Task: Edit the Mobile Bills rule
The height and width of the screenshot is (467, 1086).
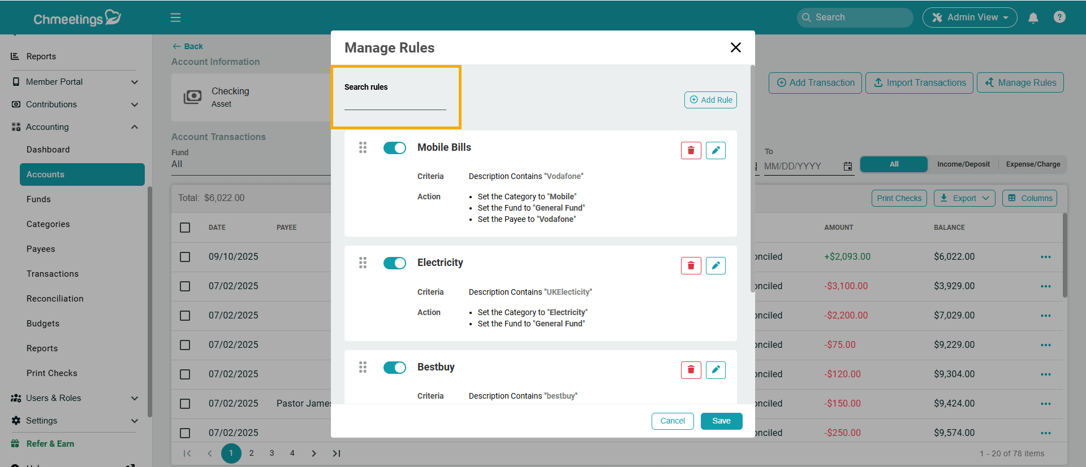Action: pyautogui.click(x=716, y=150)
